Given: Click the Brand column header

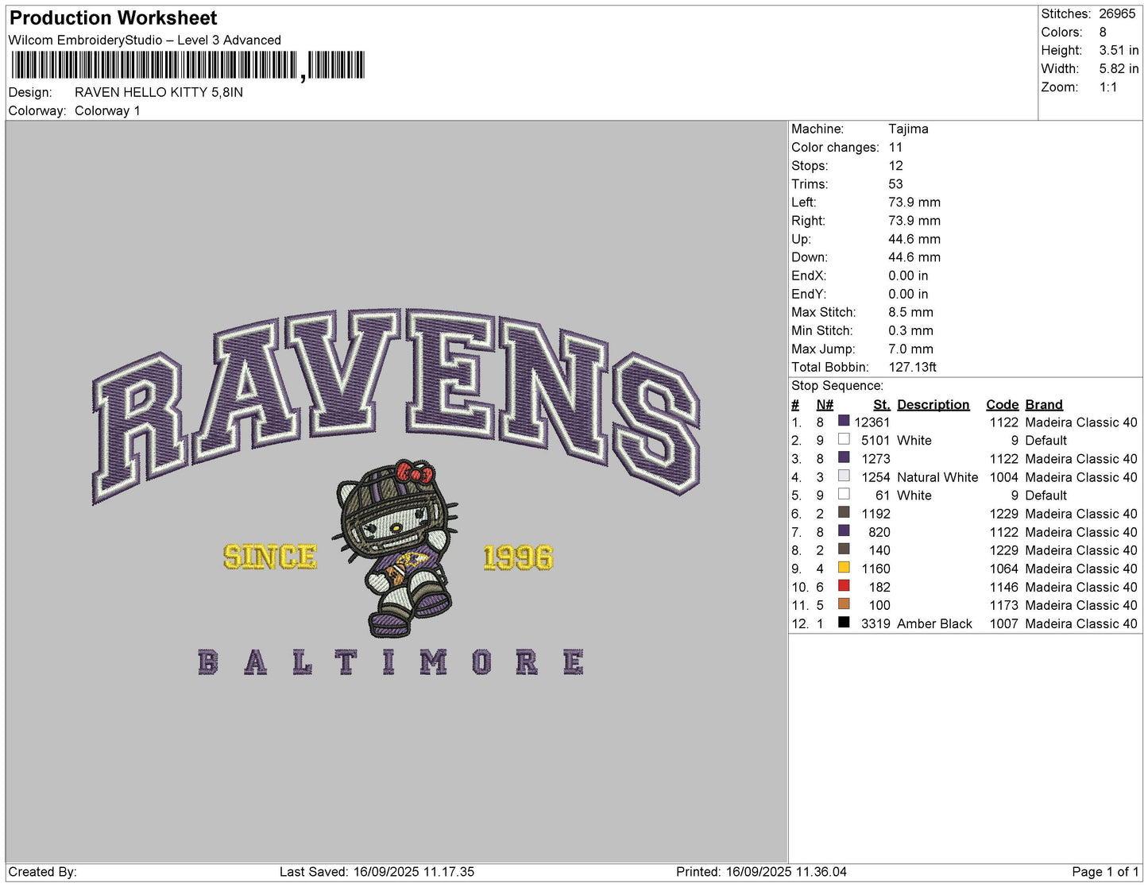Looking at the screenshot, I should pos(1043,404).
